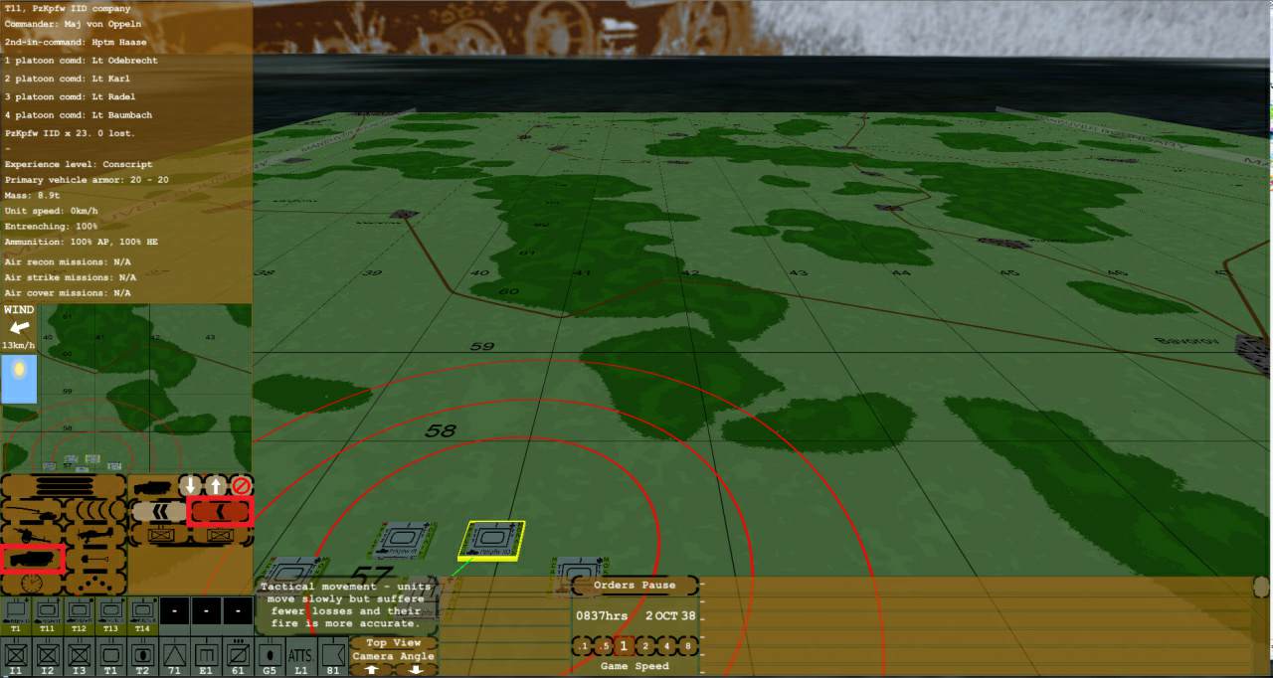Click the red cancel order icon
1273x678 pixels.
tap(242, 486)
